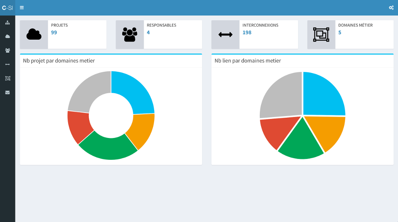Viewport: 398px width, 222px height.
Task: Open the settings gears in top bar
Action: (391, 8)
